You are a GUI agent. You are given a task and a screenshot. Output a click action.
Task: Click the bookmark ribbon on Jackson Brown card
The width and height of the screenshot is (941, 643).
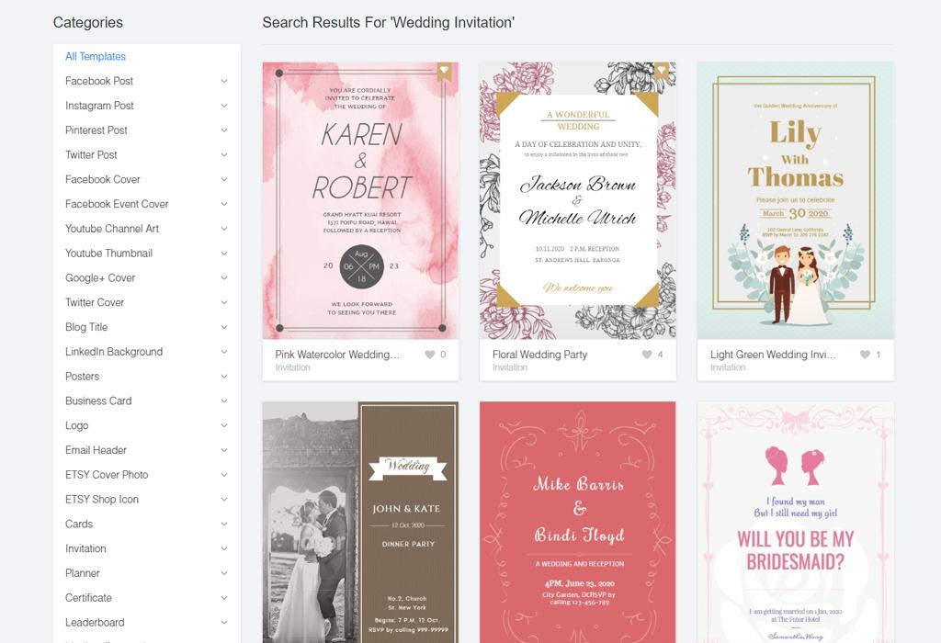pos(662,71)
